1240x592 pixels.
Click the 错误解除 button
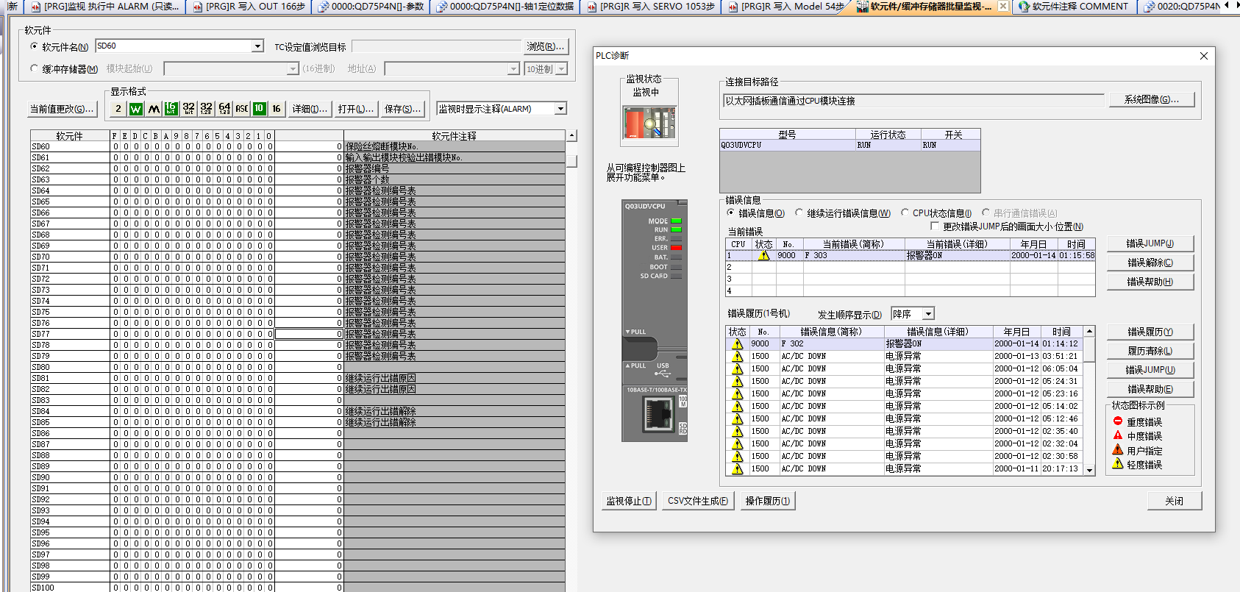[1150, 263]
